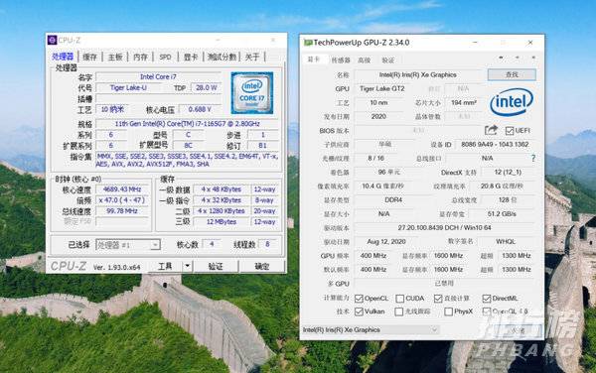This screenshot has height=373, width=596.
Task: Click the 三级 cache value 12 MBytes
Action: point(222,221)
